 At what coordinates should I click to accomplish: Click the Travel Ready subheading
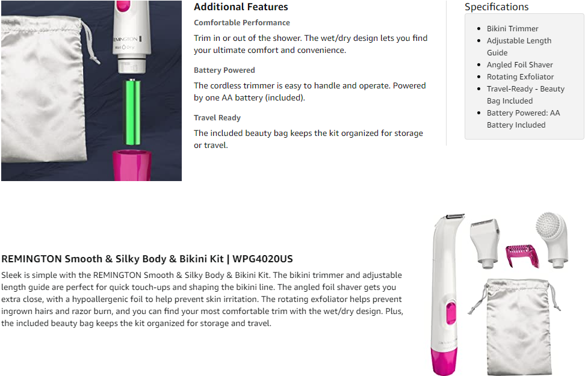point(217,118)
